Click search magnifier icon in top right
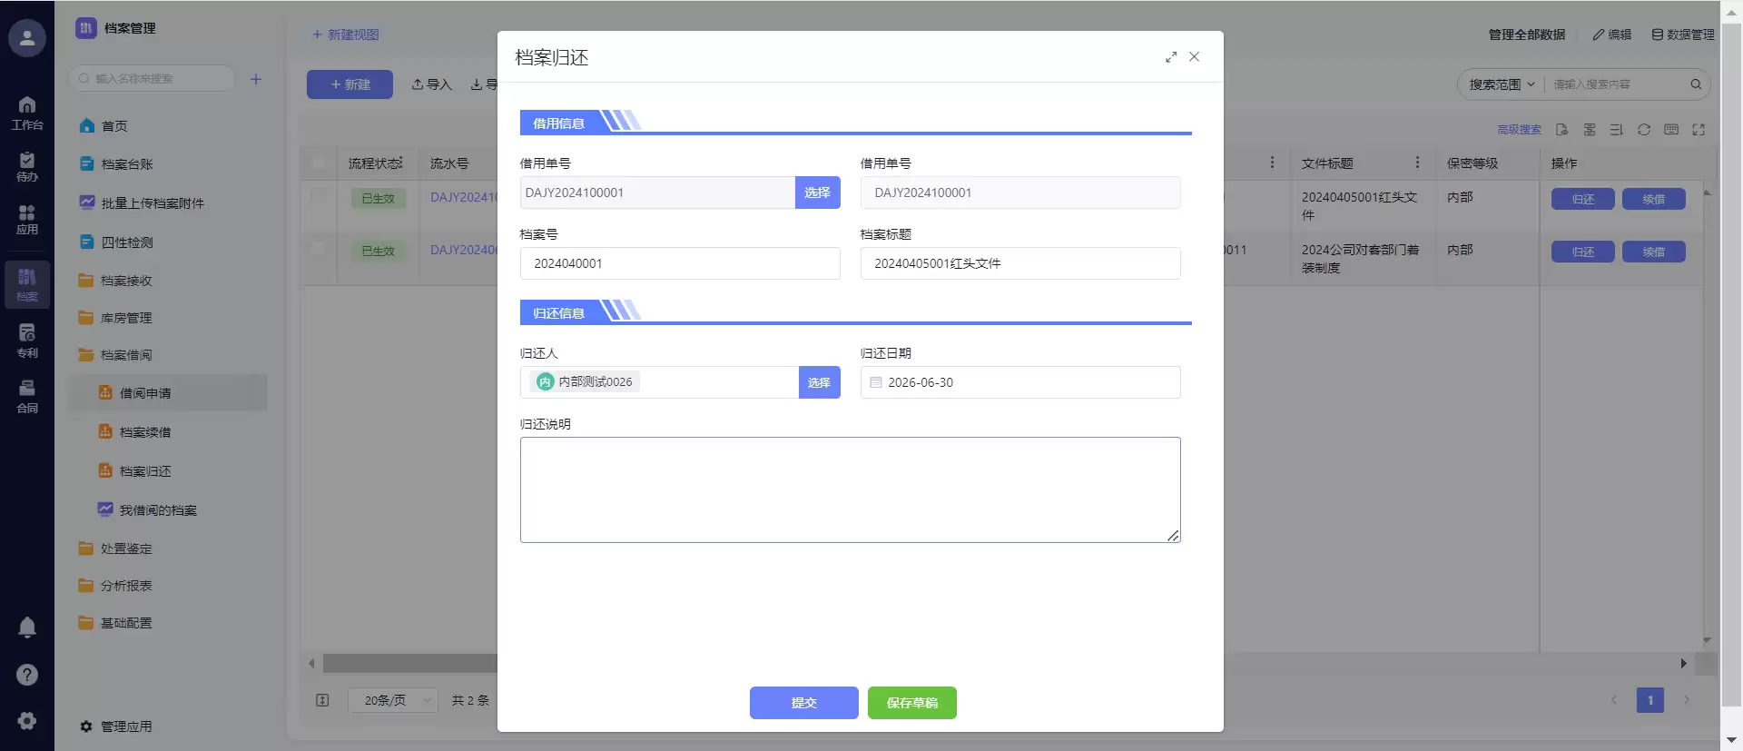The height and width of the screenshot is (751, 1743). pyautogui.click(x=1696, y=84)
